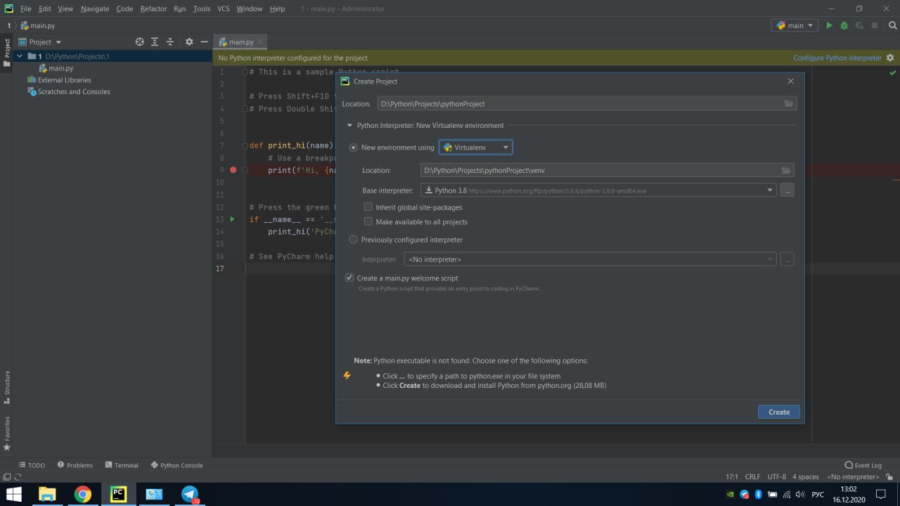Open the Tools menu
Screen dimensions: 900x506
[x=202, y=8]
